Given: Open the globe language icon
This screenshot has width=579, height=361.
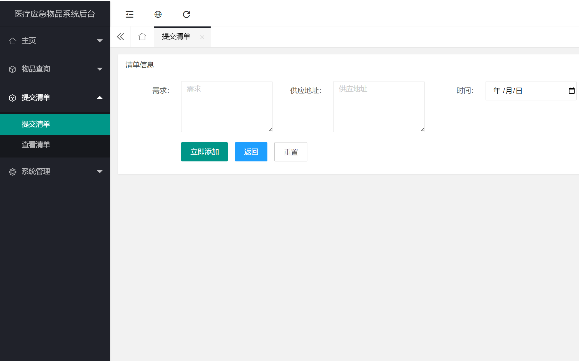Looking at the screenshot, I should 158,14.
